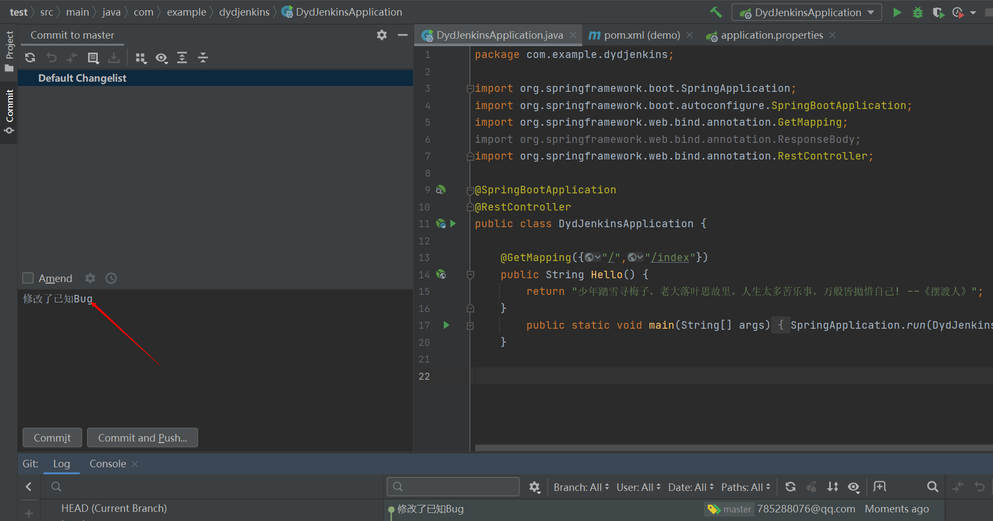Open the Date: All filter
The width and height of the screenshot is (993, 521).
point(691,487)
